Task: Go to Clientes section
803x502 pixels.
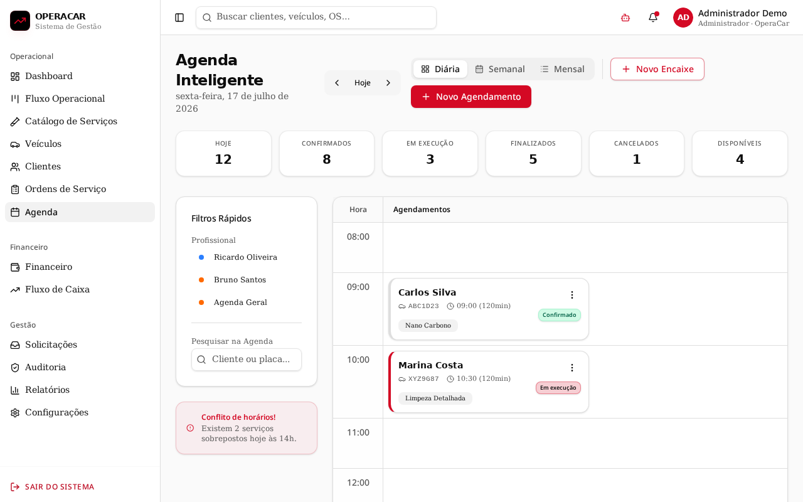Action: click(x=80, y=167)
